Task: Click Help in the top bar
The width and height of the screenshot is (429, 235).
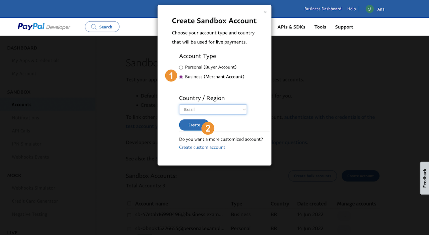Action: click(x=352, y=9)
